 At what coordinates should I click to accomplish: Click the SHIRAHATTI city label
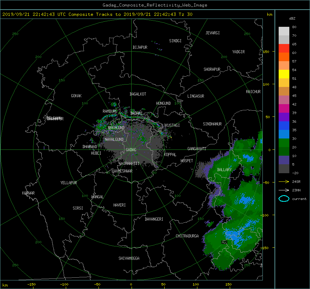point(129,164)
